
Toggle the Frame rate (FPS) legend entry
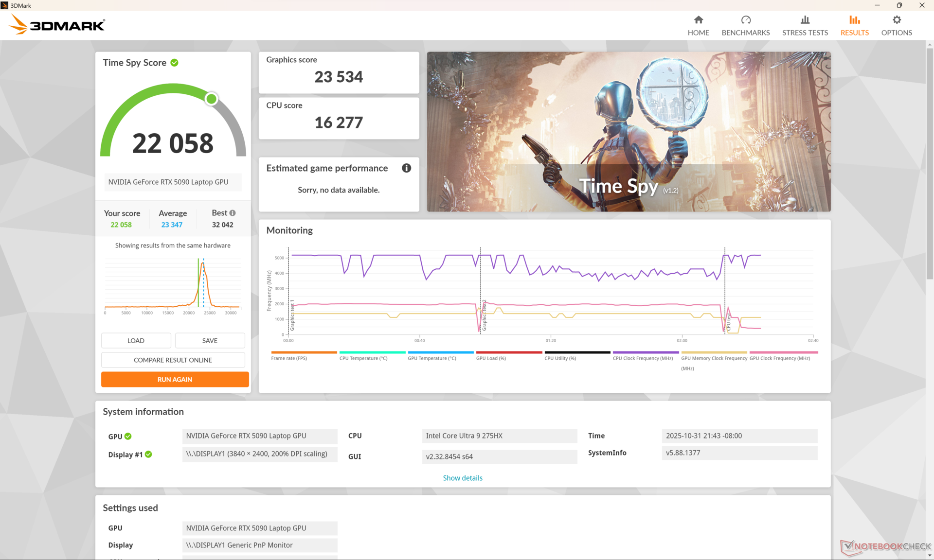click(x=304, y=353)
